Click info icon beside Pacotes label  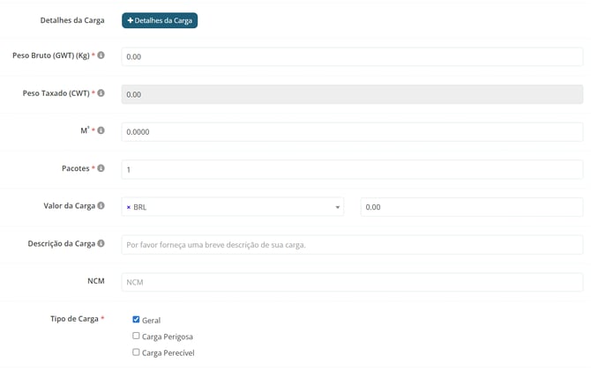point(101,168)
